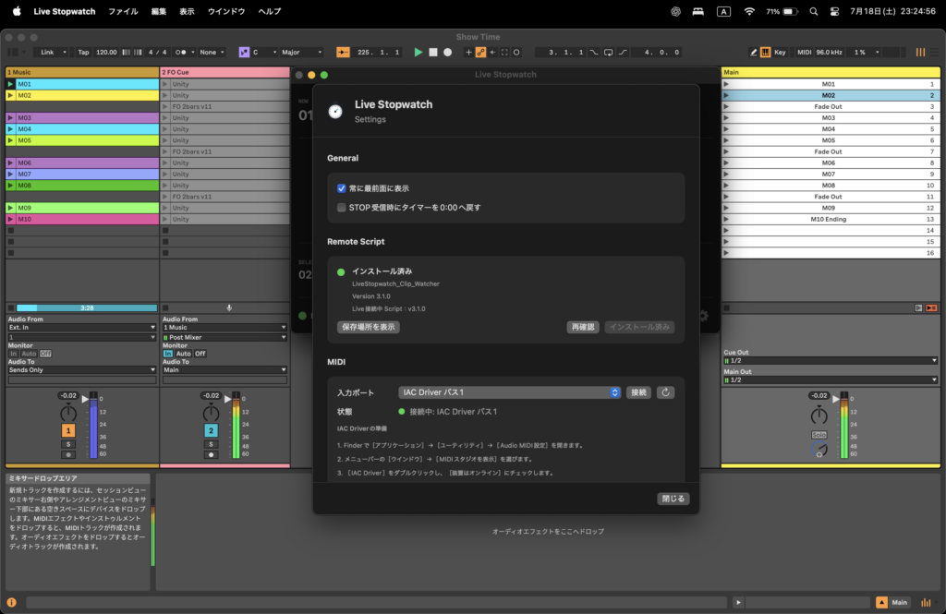Toggle the Follow playback arrow button
The width and height of the screenshot is (946, 614).
tap(343, 53)
